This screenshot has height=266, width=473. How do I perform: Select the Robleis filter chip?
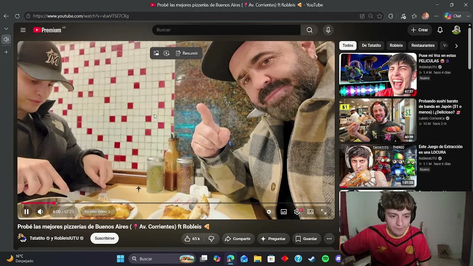coord(396,45)
